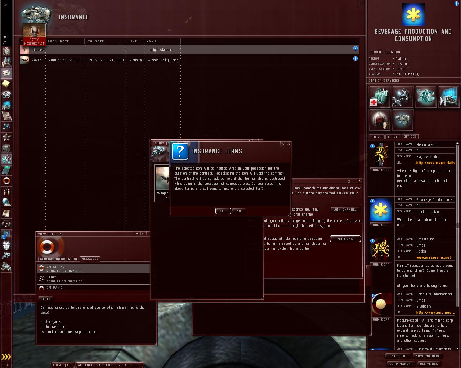Image resolution: width=461 pixels, height=368 pixels.
Task: Open the star map constellation icon
Action: coord(6,127)
